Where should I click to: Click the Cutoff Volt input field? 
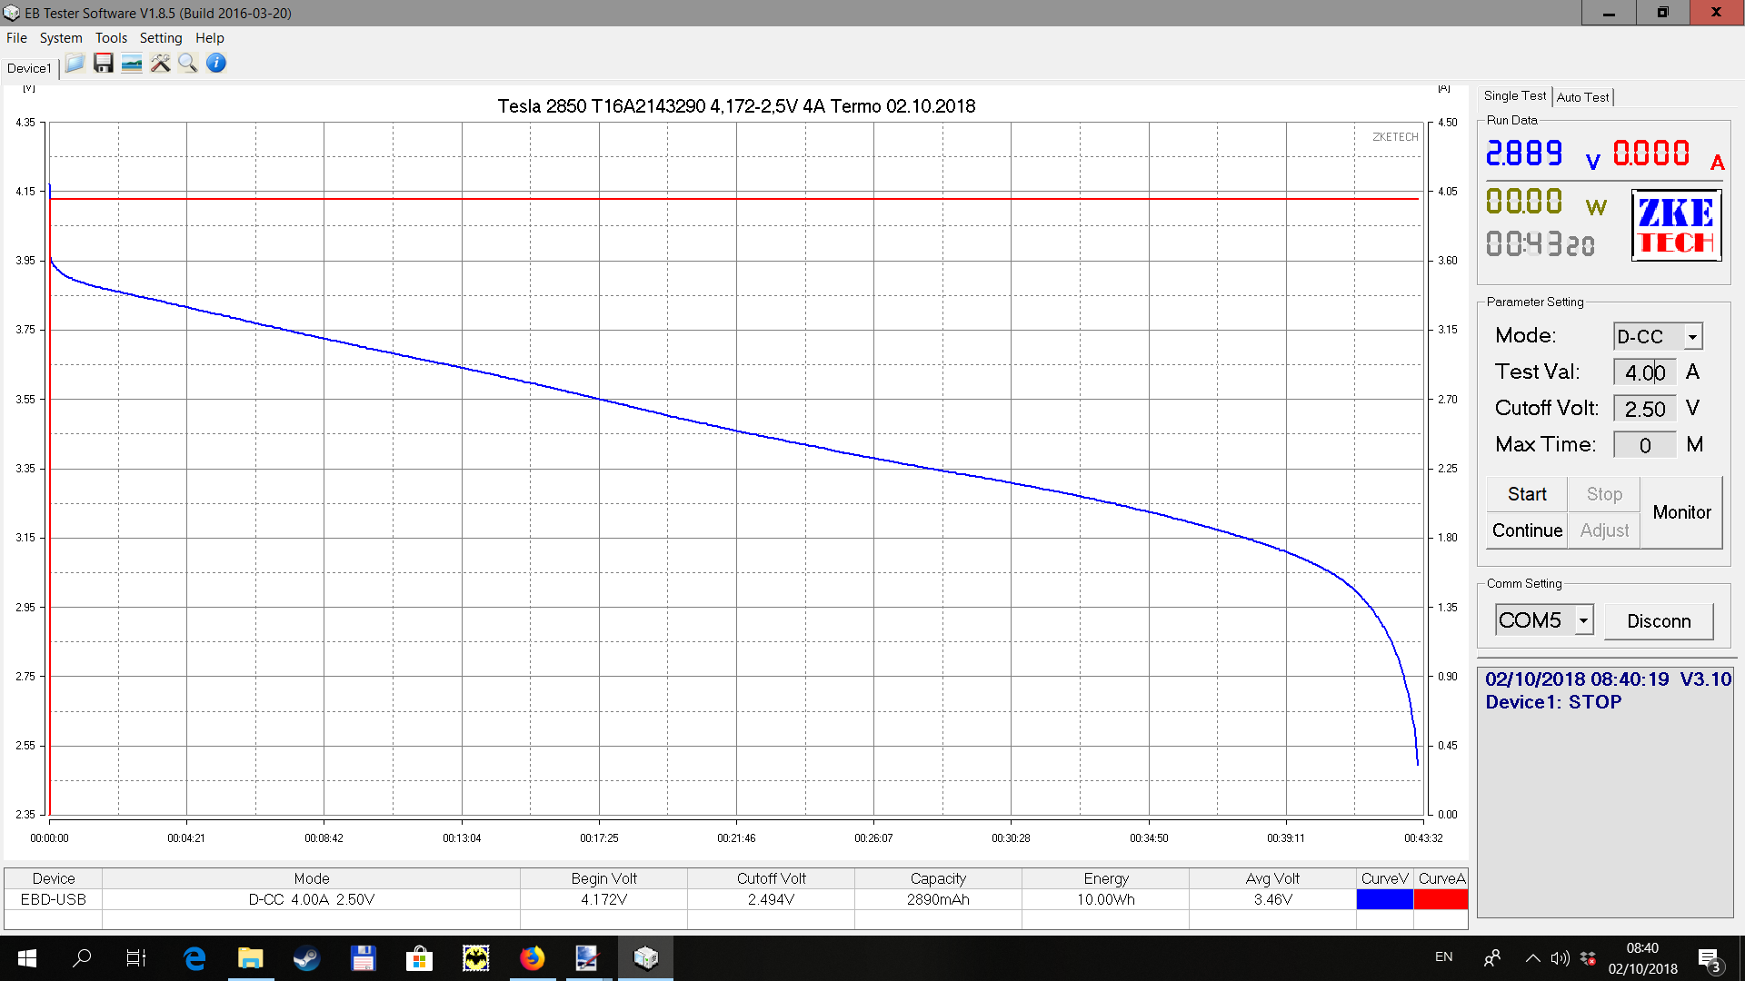pos(1644,409)
